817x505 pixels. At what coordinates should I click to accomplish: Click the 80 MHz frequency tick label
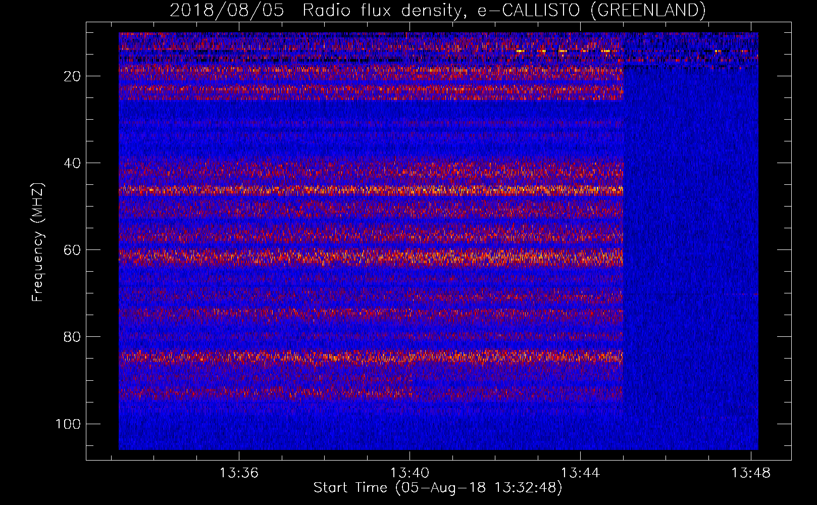coord(72,337)
